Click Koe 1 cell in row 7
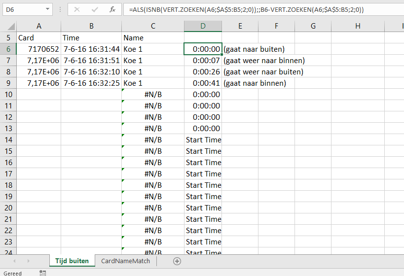This screenshot has height=276, width=404. 153,61
